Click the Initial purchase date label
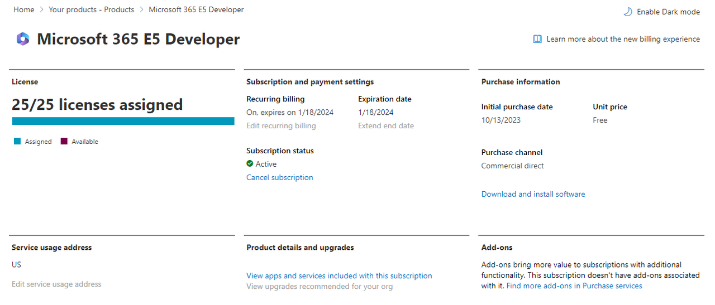The image size is (715, 305). tap(517, 107)
